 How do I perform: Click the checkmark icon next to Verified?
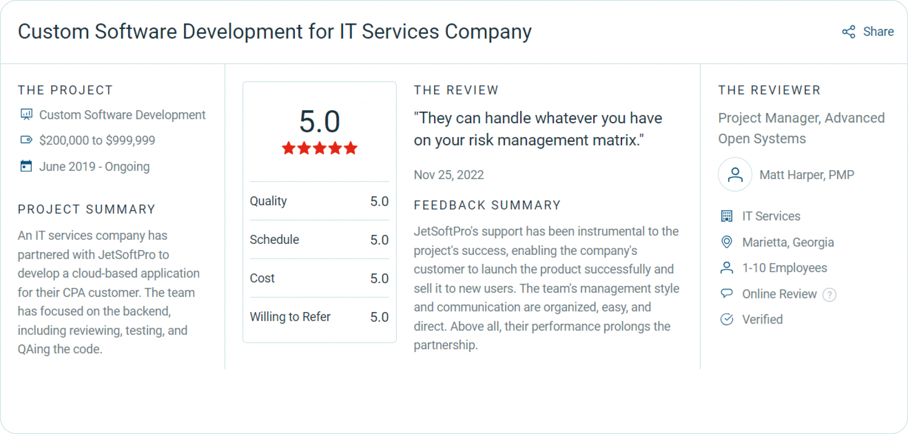pyautogui.click(x=726, y=319)
